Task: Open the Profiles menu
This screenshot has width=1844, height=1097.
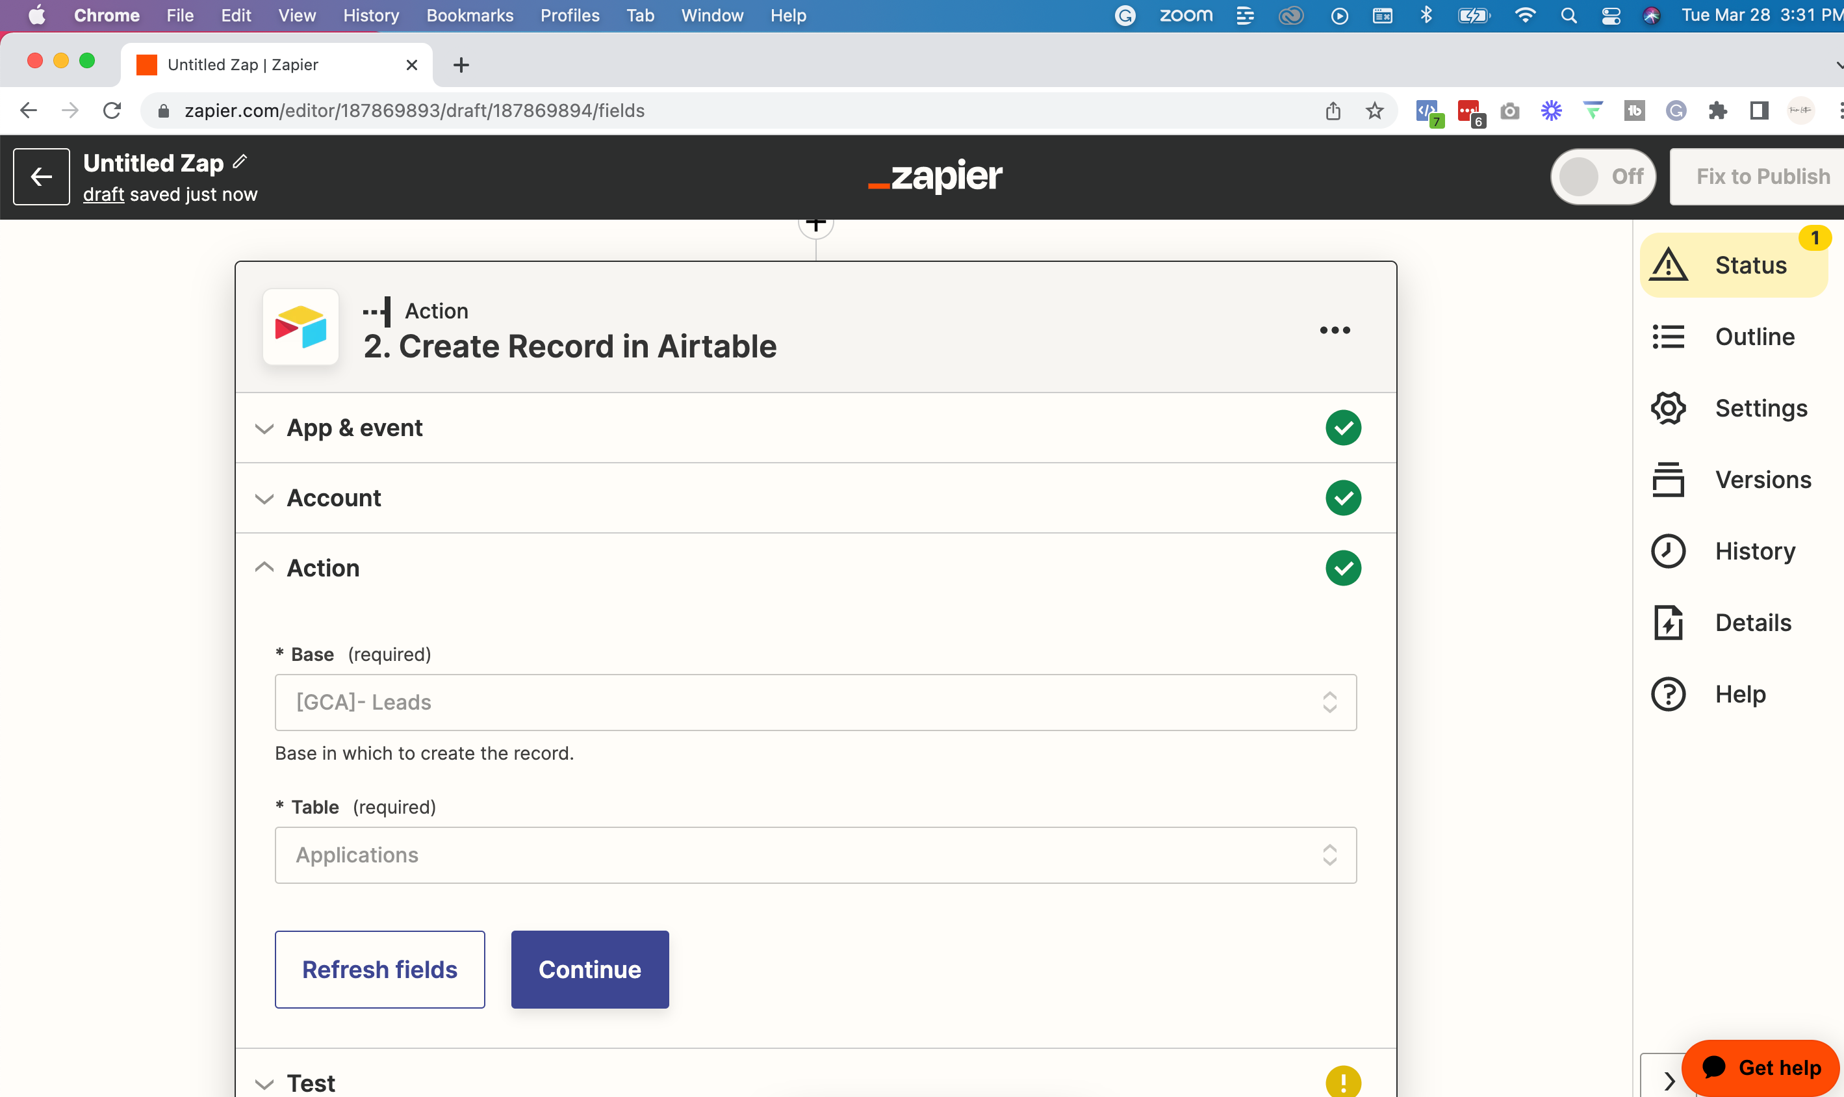Action: pyautogui.click(x=570, y=16)
